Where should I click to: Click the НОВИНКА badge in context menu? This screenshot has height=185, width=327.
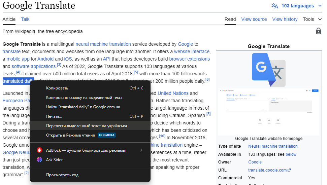[106, 135]
